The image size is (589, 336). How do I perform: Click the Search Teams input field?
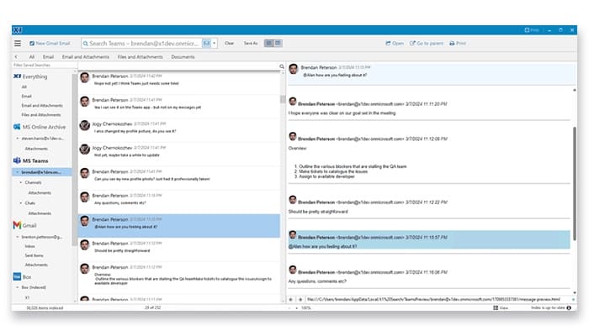(x=143, y=43)
